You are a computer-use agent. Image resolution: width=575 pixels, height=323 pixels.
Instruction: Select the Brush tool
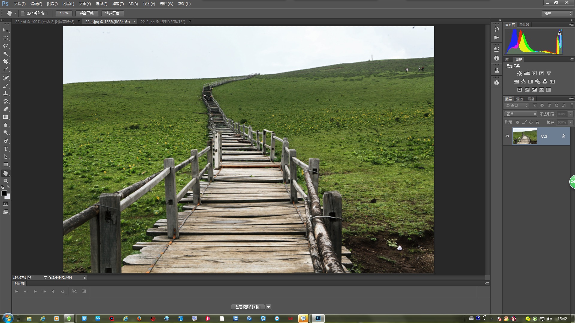pyautogui.click(x=6, y=86)
